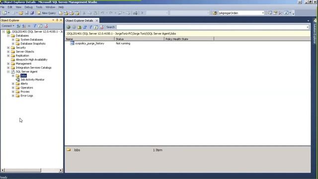Select the Error Logs folder
This screenshot has width=318, height=179.
pyautogui.click(x=27, y=95)
